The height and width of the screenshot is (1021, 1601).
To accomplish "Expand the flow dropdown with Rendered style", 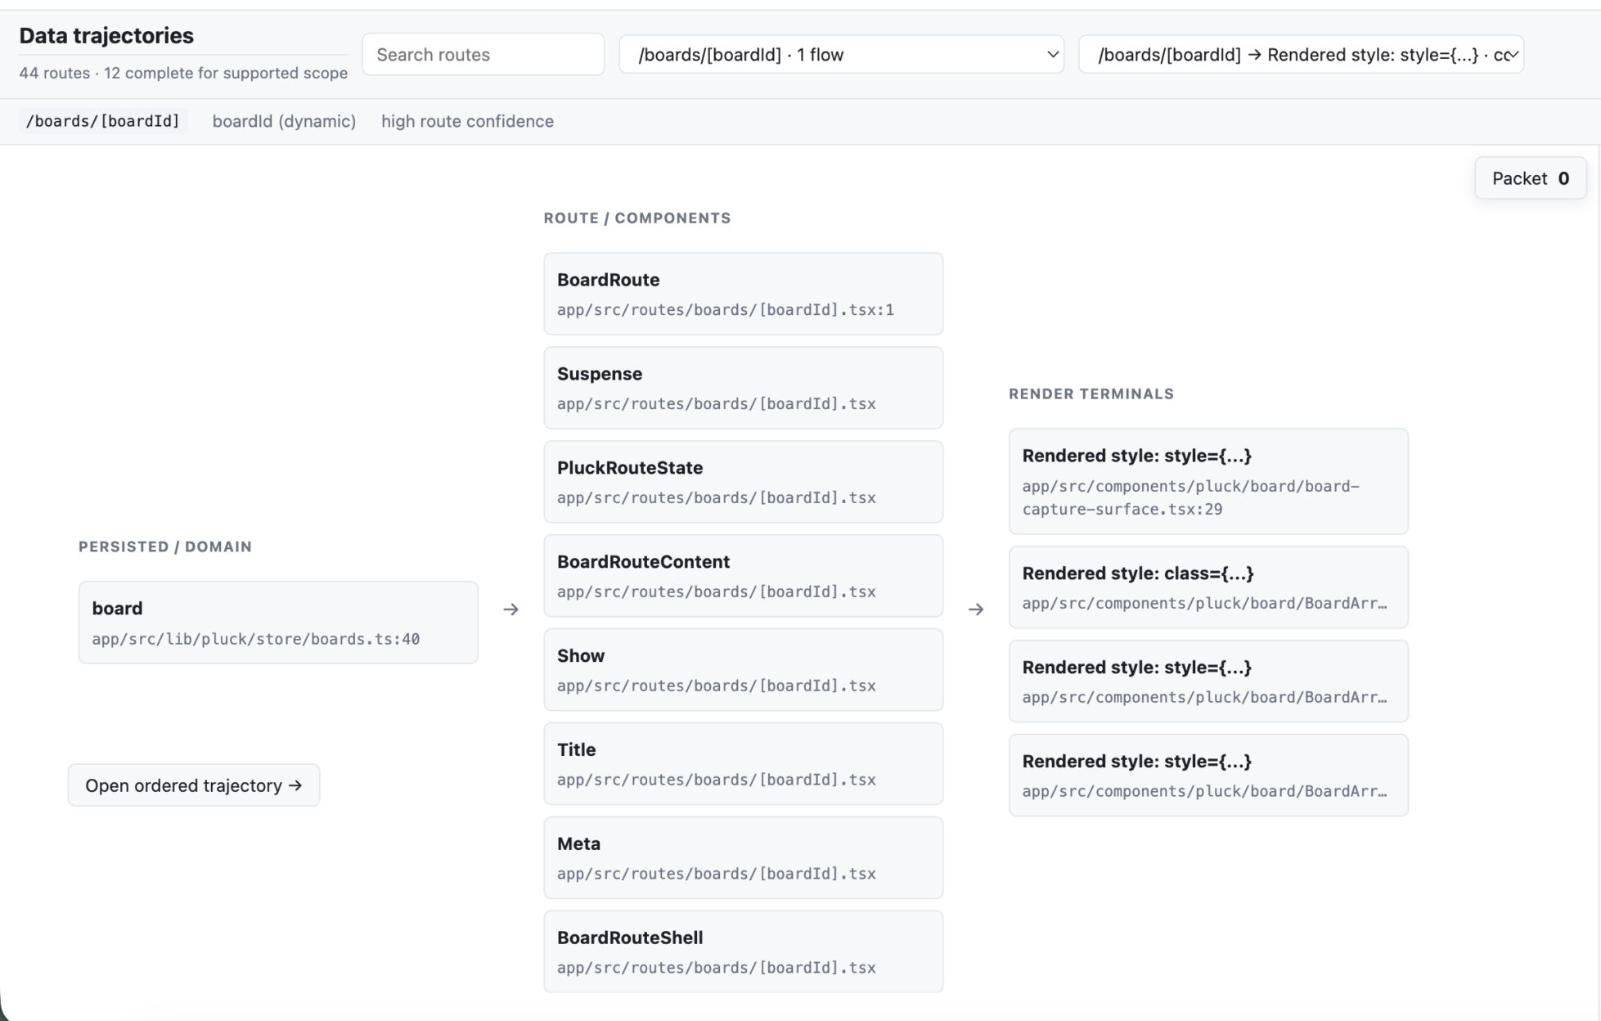I will coord(1301,55).
